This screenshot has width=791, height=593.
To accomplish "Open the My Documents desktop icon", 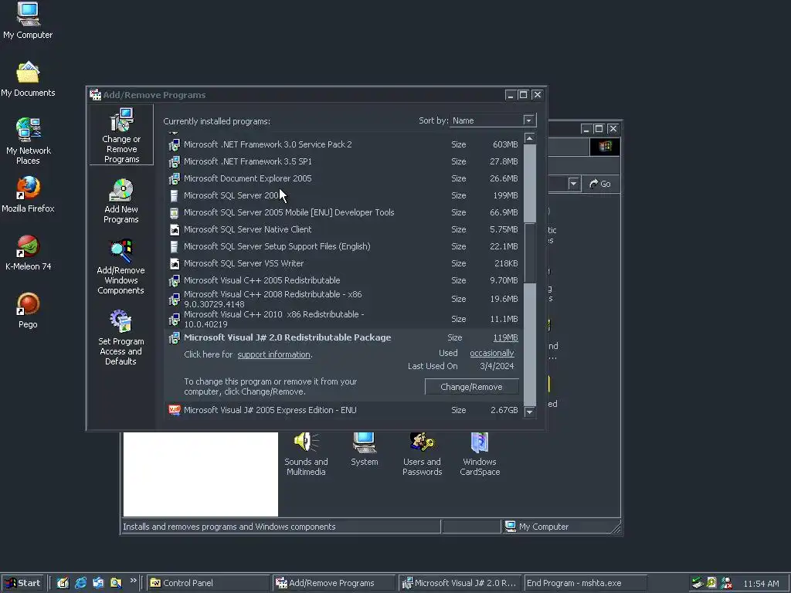I will click(x=28, y=80).
